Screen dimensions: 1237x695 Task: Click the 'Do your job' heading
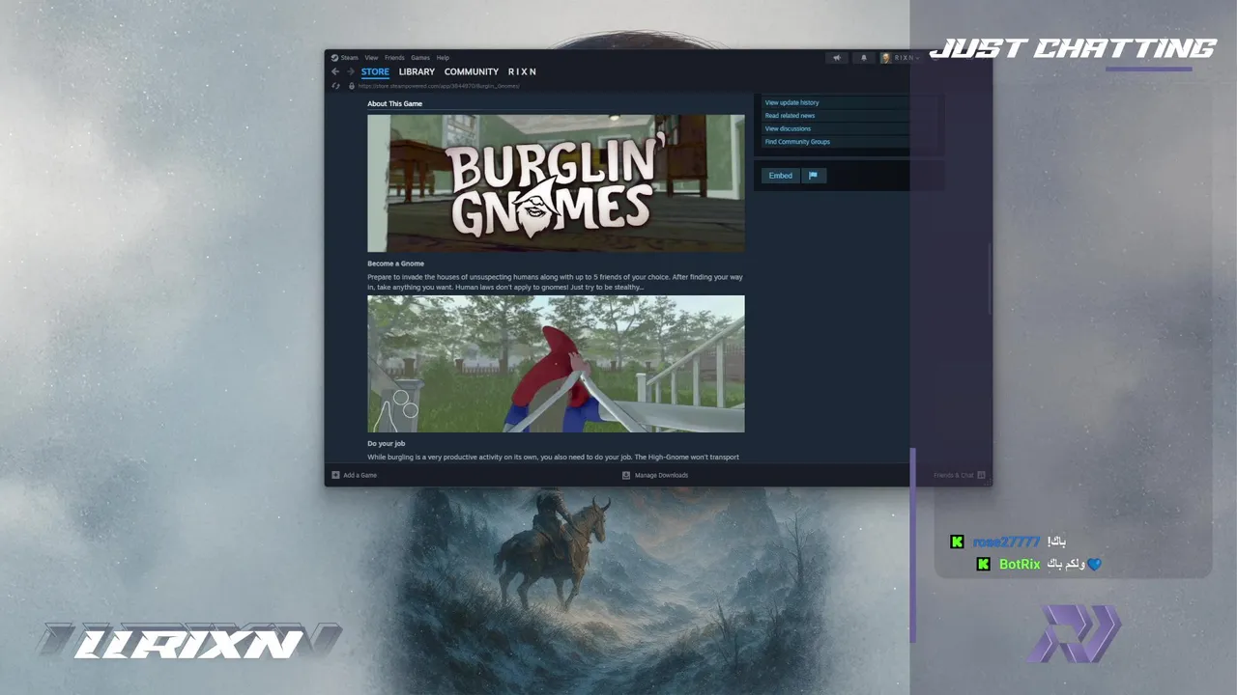pos(386,444)
